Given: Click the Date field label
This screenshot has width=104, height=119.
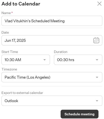Looking at the screenshot, I should (5, 32).
